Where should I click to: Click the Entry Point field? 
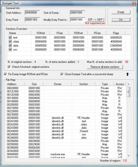pyautogui.click(x=32, y=19)
